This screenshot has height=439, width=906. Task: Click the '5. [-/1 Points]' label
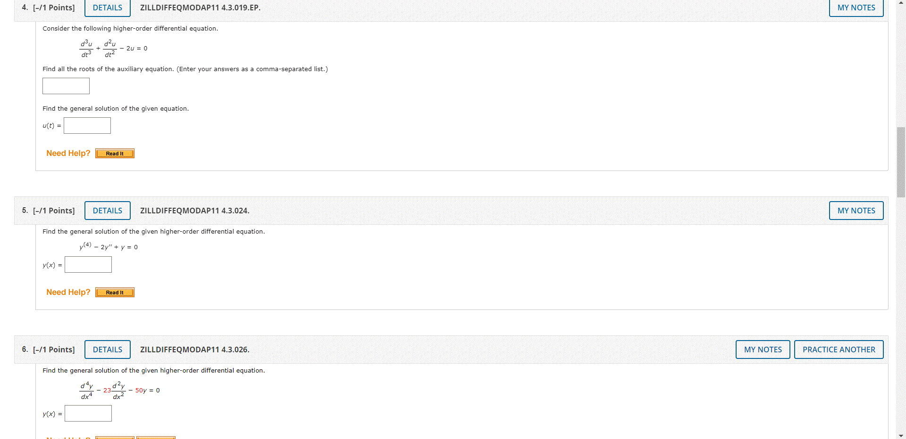click(x=48, y=211)
